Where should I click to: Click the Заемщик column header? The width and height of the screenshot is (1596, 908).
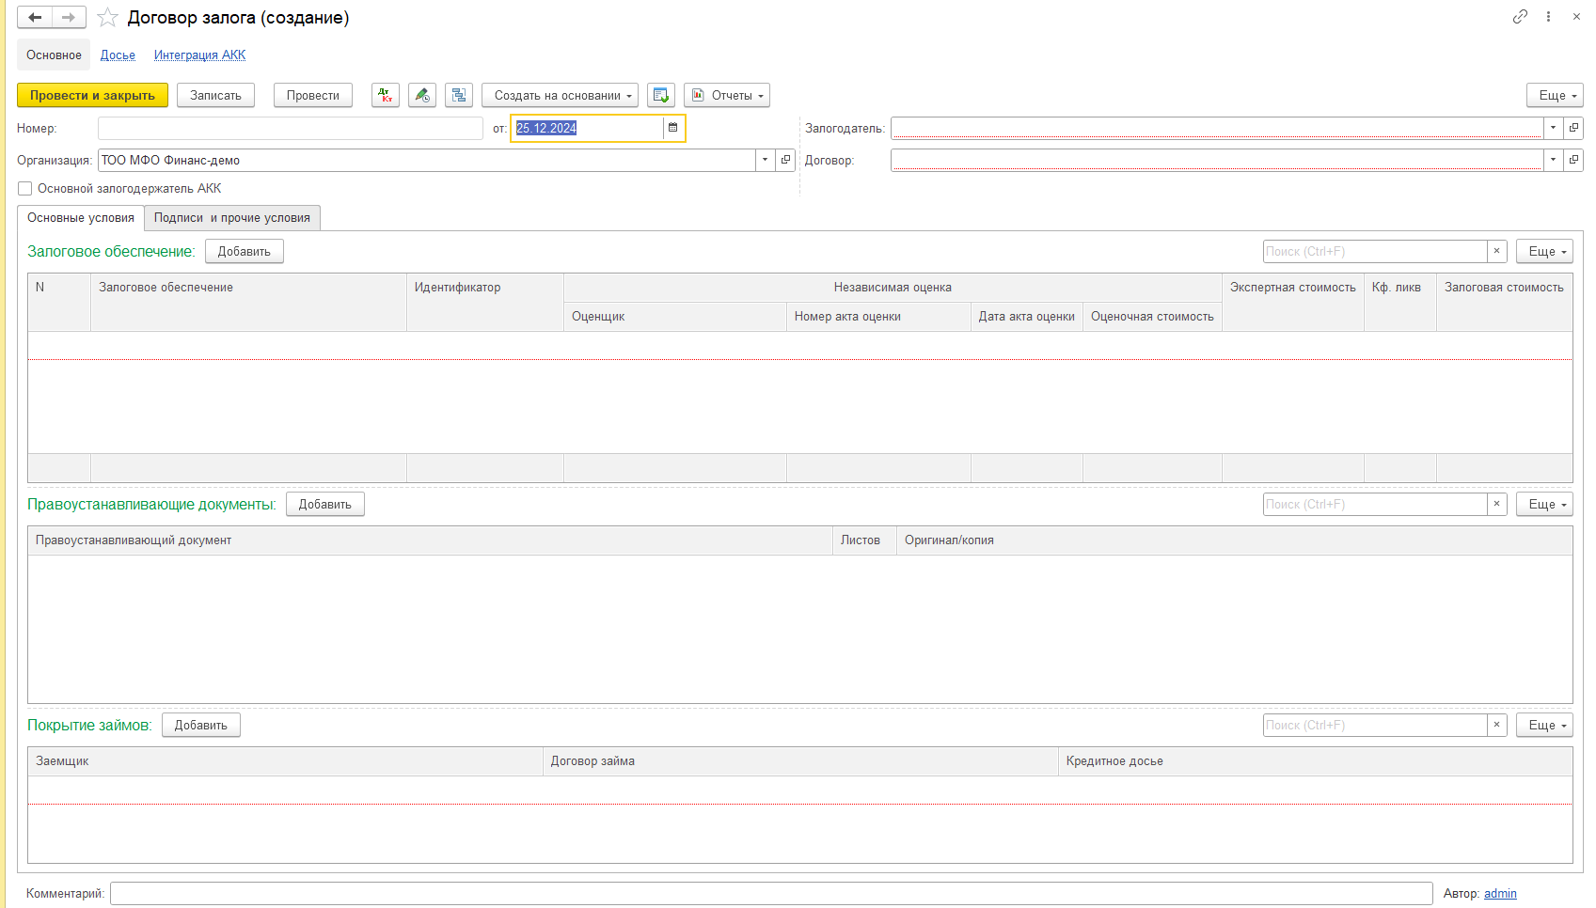click(285, 761)
